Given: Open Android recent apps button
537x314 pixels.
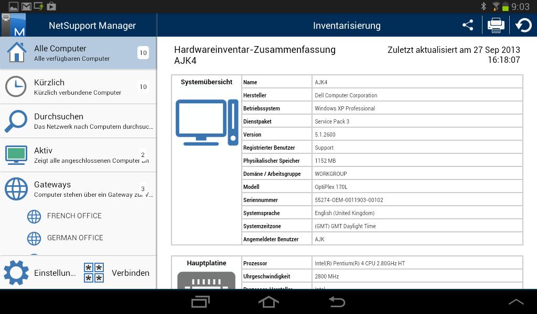Looking at the screenshot, I should (200, 301).
